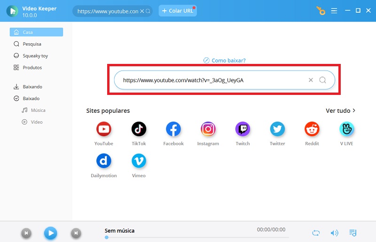Image resolution: width=376 pixels, height=242 pixels.
Task: Click the compass icon beside Como baixar
Action: (x=206, y=61)
